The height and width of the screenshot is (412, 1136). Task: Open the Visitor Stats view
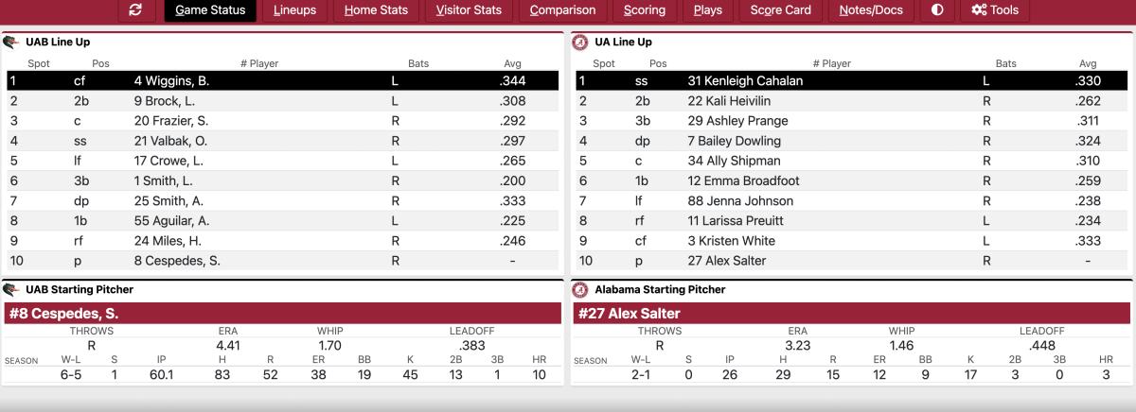469,10
